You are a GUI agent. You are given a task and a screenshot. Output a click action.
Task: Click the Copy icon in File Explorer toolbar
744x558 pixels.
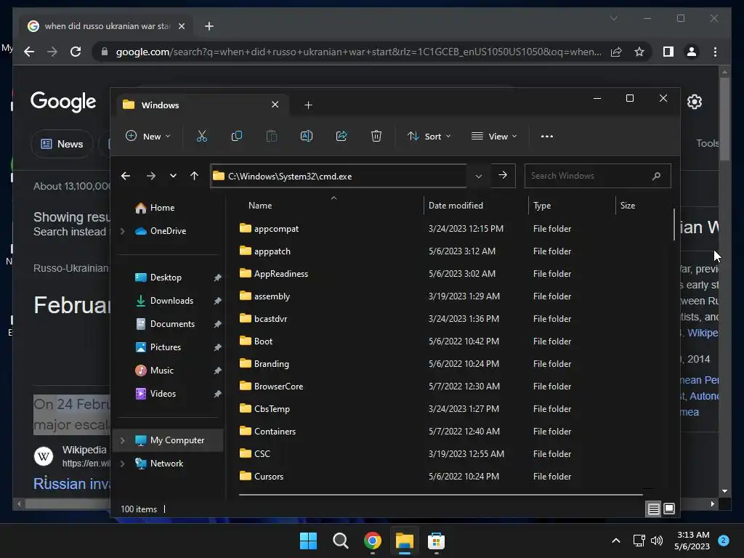(x=236, y=136)
